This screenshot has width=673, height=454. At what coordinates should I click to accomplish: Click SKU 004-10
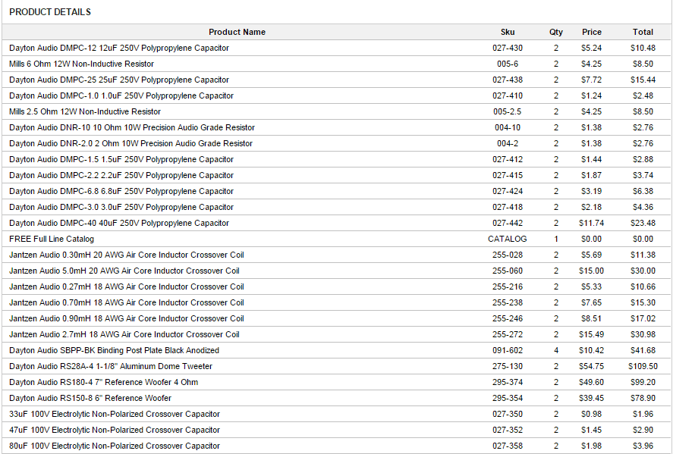point(508,127)
